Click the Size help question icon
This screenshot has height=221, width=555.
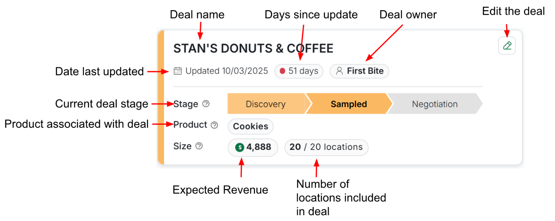pos(199,146)
